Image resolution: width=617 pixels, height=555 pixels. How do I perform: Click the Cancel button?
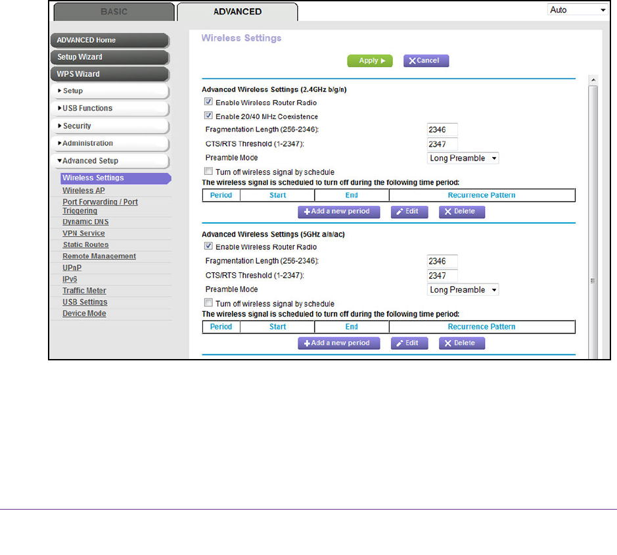pyautogui.click(x=426, y=60)
